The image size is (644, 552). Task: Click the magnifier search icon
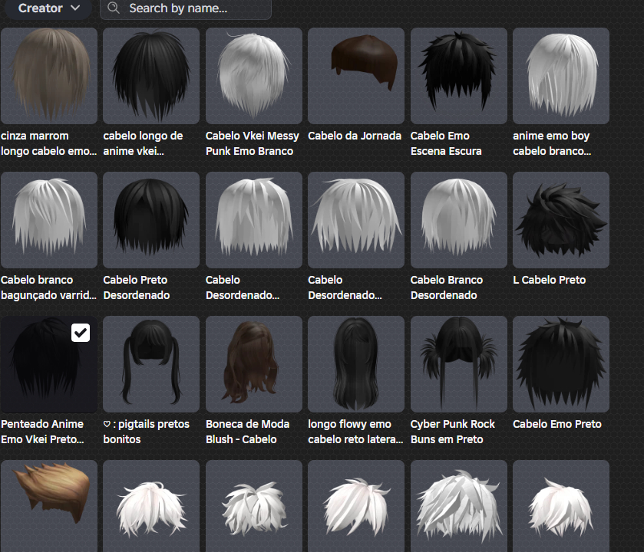(114, 8)
